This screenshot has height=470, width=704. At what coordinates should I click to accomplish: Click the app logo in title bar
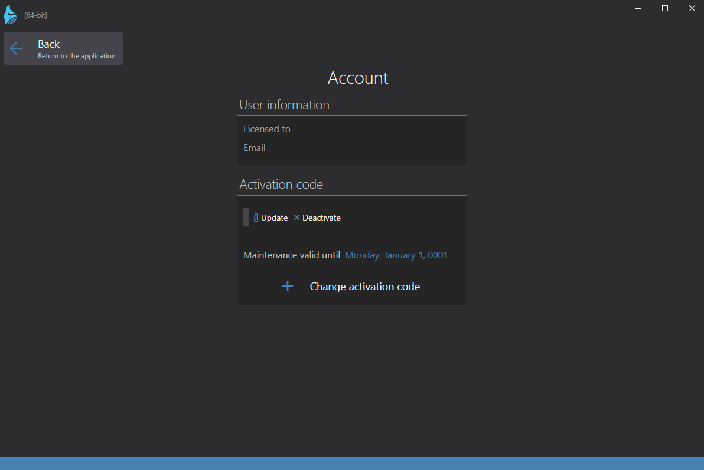(11, 15)
